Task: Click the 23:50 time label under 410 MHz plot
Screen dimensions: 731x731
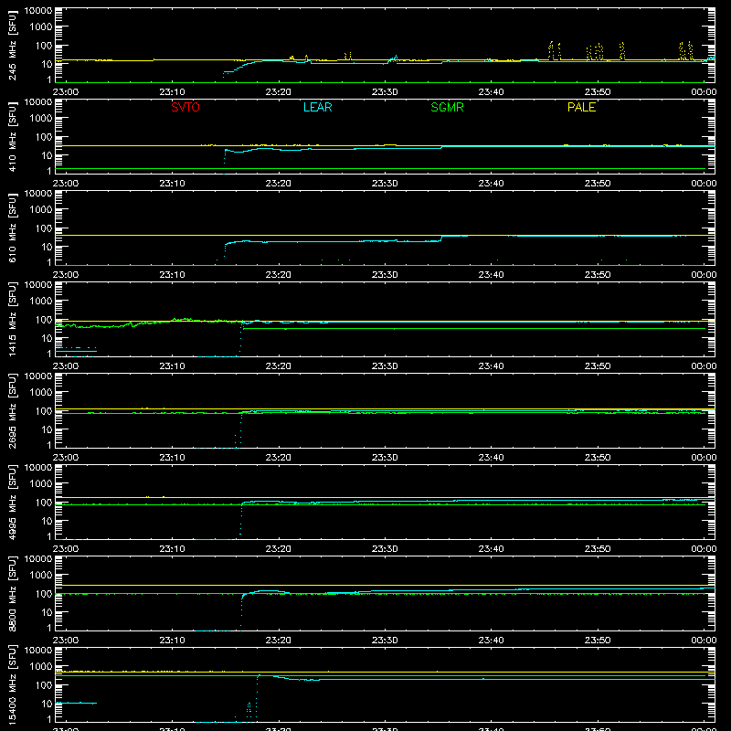Action: (598, 184)
